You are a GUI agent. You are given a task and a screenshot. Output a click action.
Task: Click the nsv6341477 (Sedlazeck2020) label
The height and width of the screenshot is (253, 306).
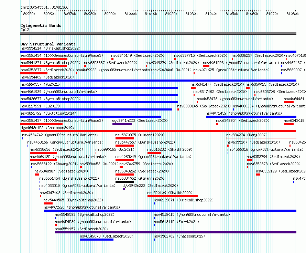point(217,84)
